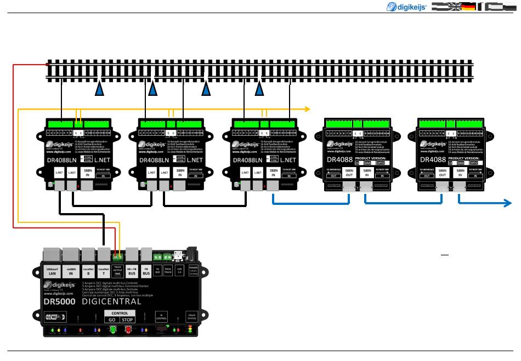Click the LAN port label on DR5000

52,271
